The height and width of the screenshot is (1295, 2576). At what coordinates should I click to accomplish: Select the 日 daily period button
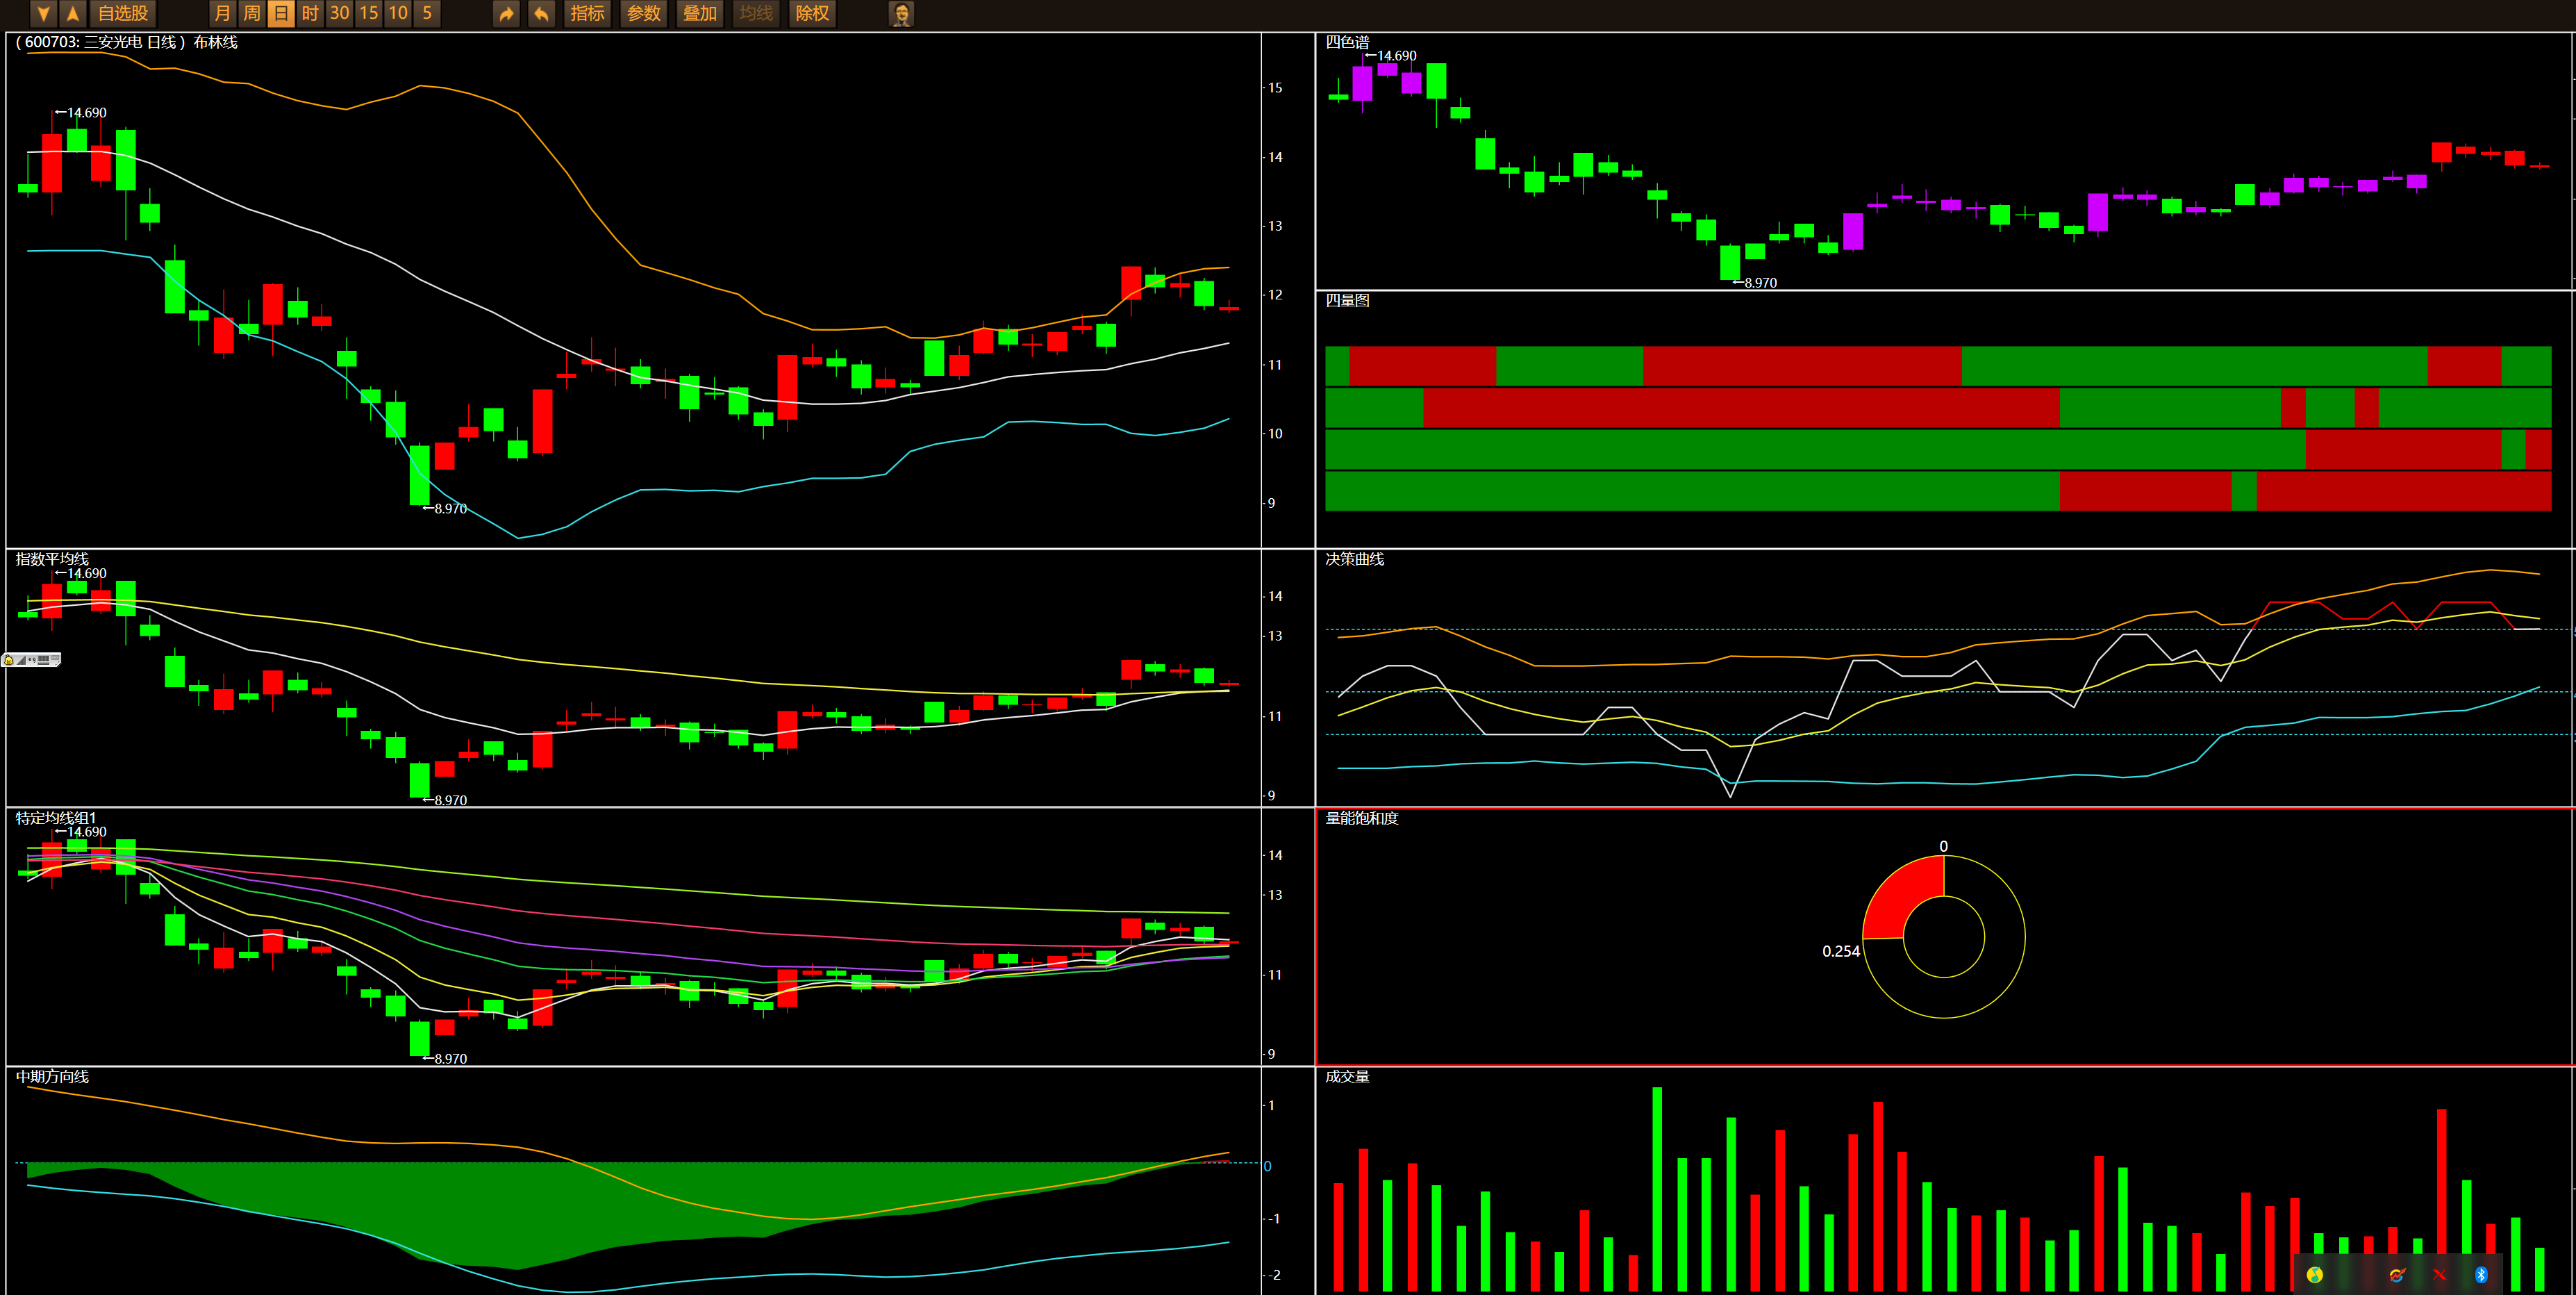click(281, 14)
